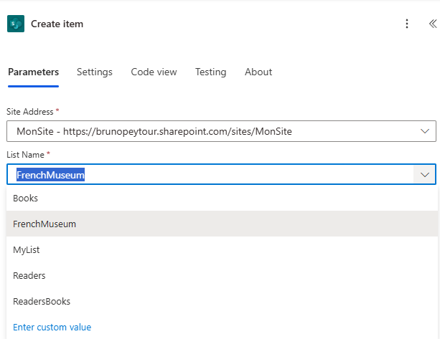Open the Settings tab

coord(95,72)
